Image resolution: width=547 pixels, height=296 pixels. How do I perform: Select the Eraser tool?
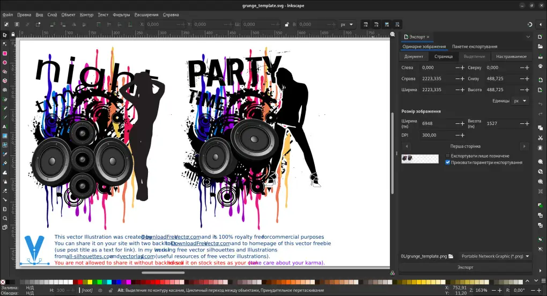pos(5,191)
